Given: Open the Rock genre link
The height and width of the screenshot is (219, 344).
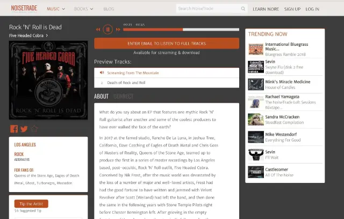Looking at the screenshot, I should pos(19,154).
